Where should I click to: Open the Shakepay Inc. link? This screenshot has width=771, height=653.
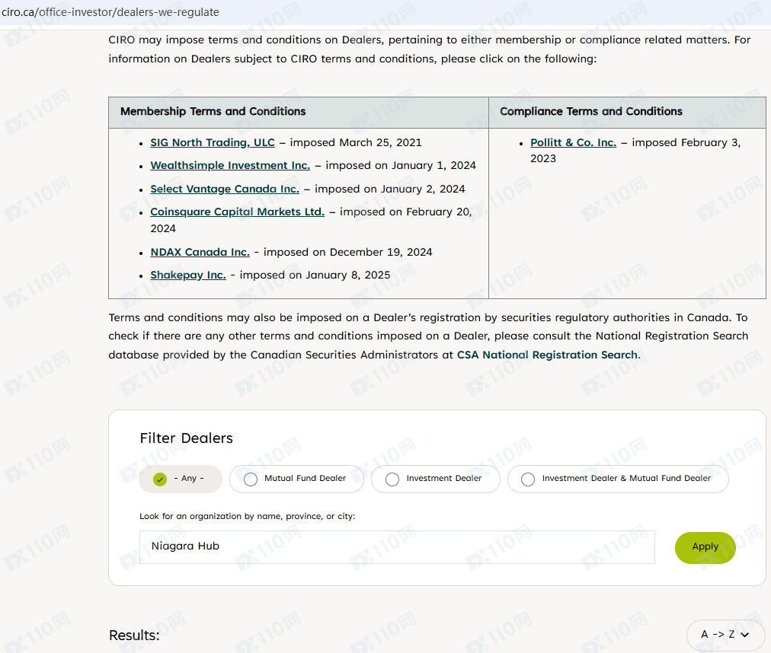[x=187, y=275]
